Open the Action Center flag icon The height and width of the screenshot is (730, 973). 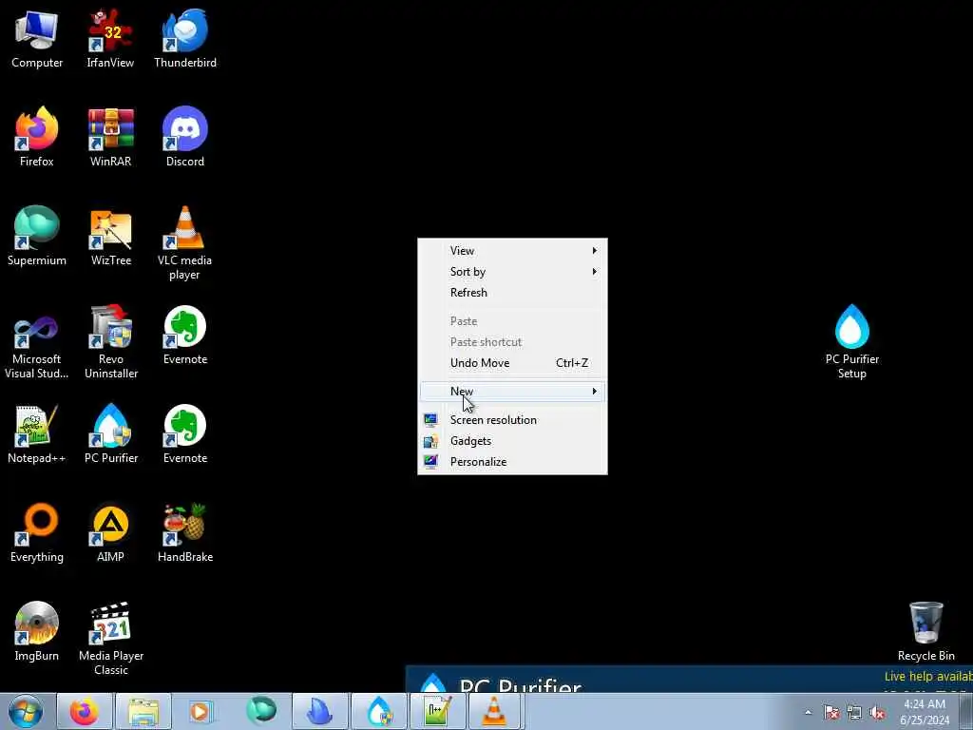(831, 713)
